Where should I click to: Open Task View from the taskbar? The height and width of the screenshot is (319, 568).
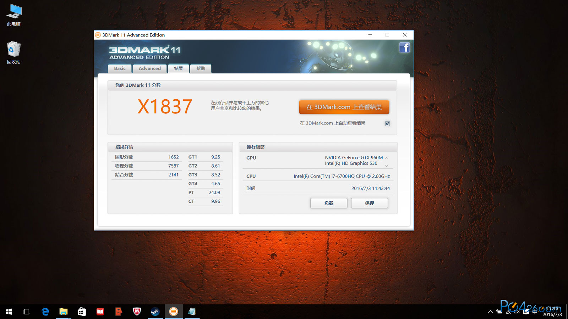27,312
